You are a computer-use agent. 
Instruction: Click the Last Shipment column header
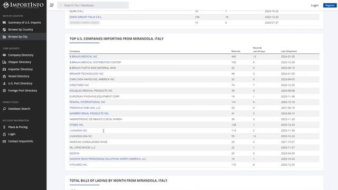[x=289, y=51]
